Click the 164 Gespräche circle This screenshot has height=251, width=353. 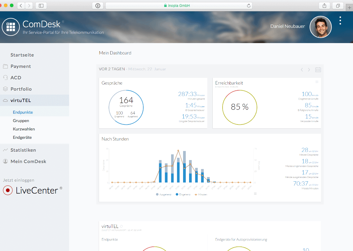[x=126, y=107]
